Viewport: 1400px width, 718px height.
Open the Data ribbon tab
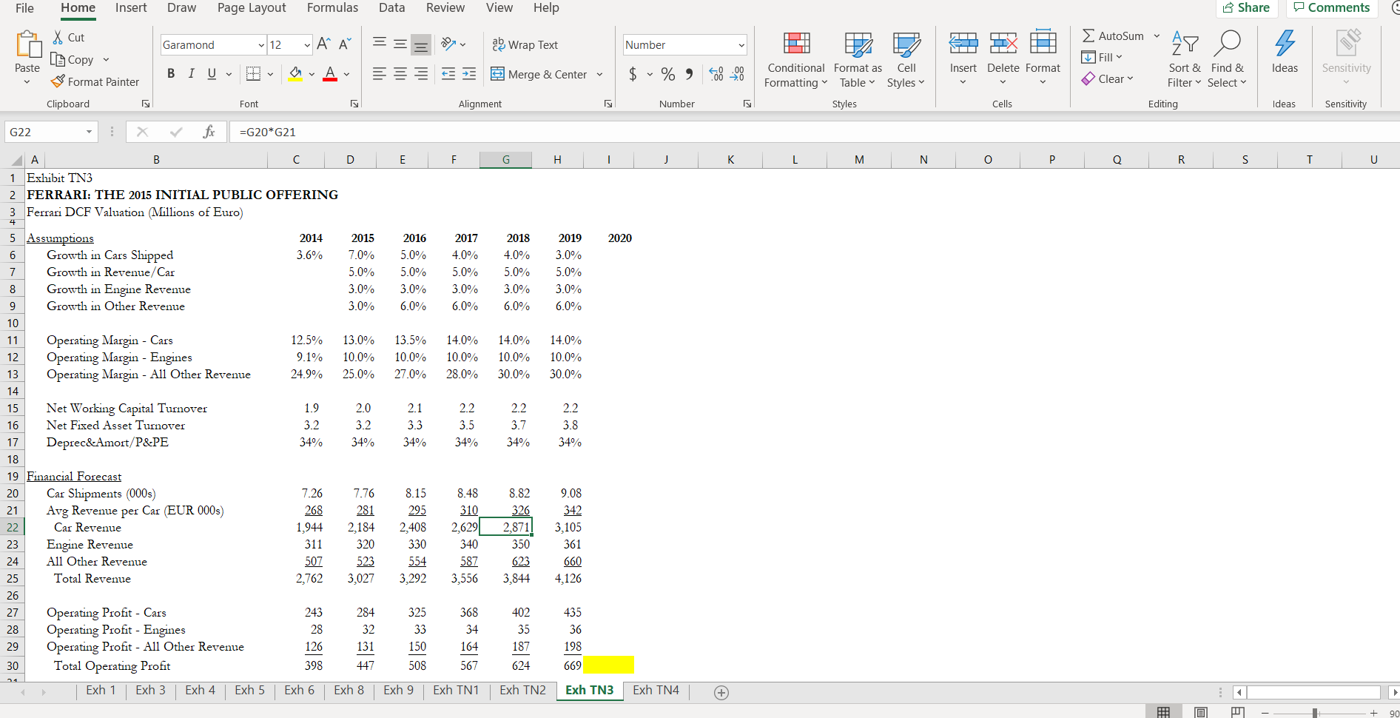391,7
